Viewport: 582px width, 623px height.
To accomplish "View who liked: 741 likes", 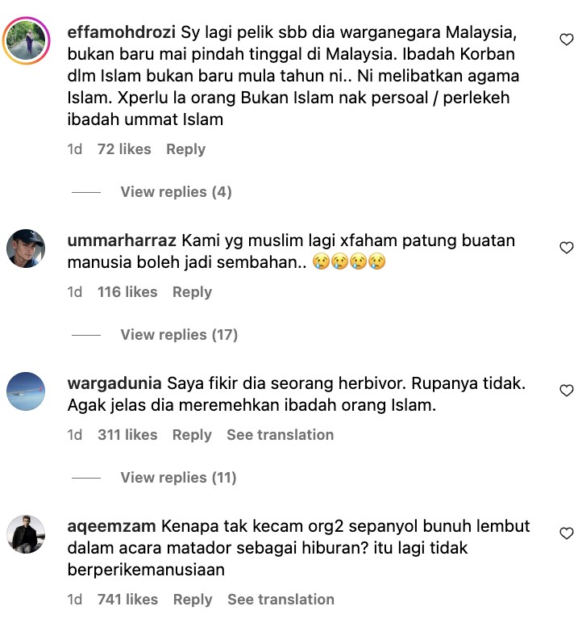I will click(128, 599).
